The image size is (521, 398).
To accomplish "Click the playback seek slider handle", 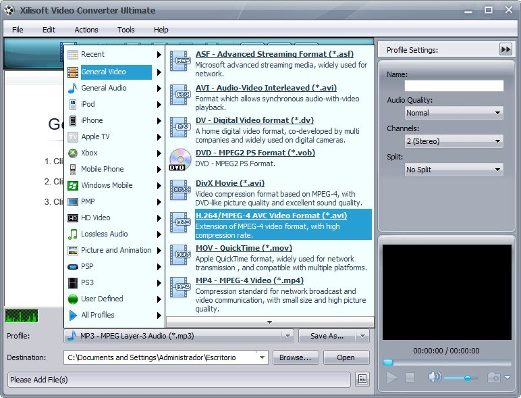I will [x=388, y=362].
